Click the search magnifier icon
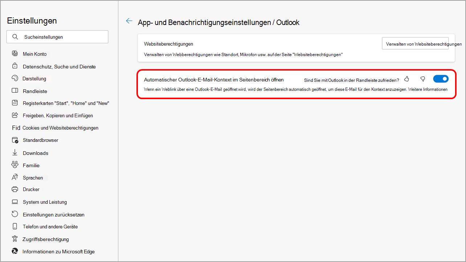Image resolution: width=466 pixels, height=262 pixels. click(x=15, y=37)
